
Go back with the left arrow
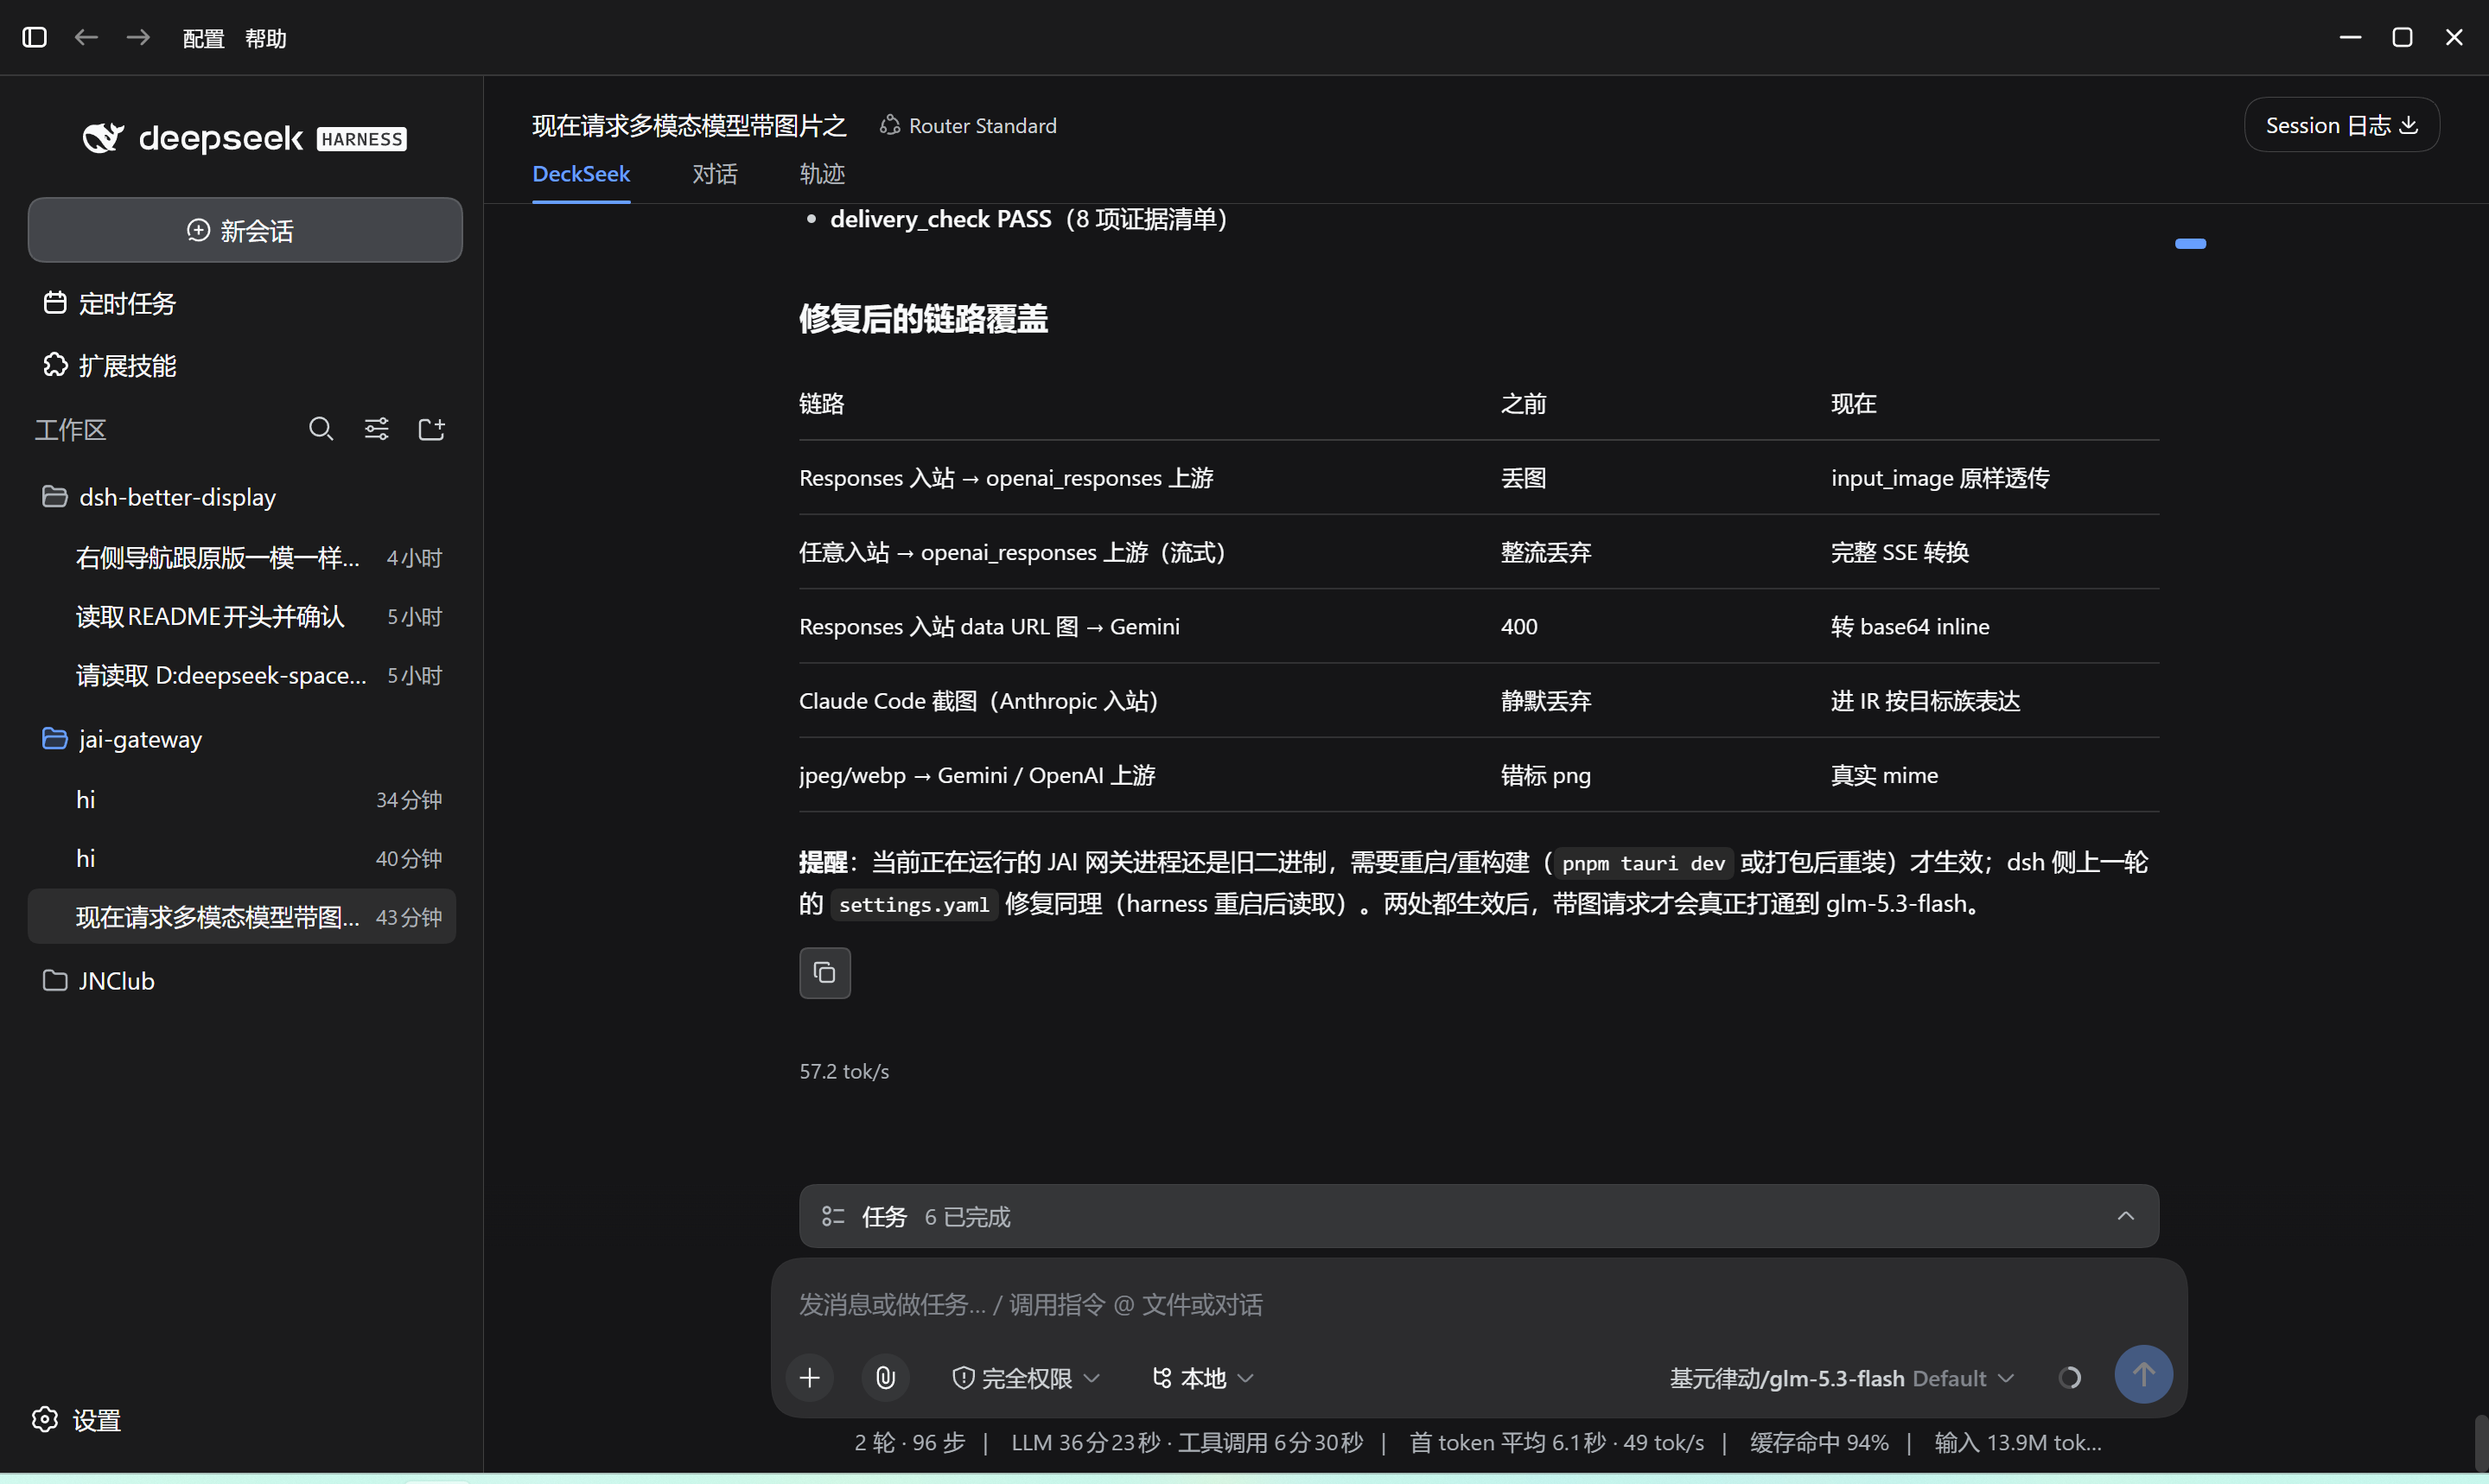pyautogui.click(x=87, y=37)
